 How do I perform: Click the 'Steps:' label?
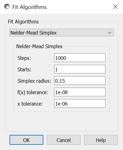(x=24, y=58)
